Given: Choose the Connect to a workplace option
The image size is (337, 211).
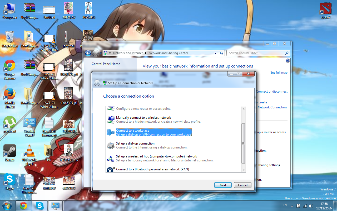Looking at the screenshot, I should [174, 132].
